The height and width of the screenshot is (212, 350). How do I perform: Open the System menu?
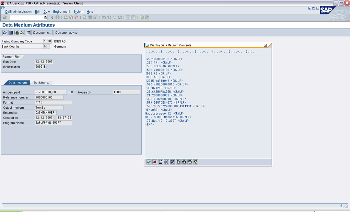coord(78,12)
